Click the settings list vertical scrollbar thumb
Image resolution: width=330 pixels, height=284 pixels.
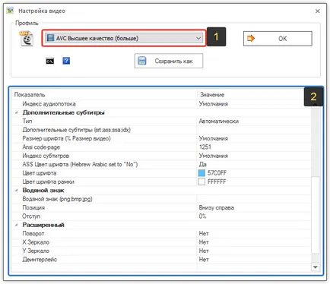tap(316, 215)
